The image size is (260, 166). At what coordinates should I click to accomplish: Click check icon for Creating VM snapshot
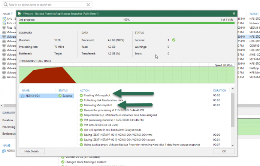pyautogui.click(x=81, y=95)
